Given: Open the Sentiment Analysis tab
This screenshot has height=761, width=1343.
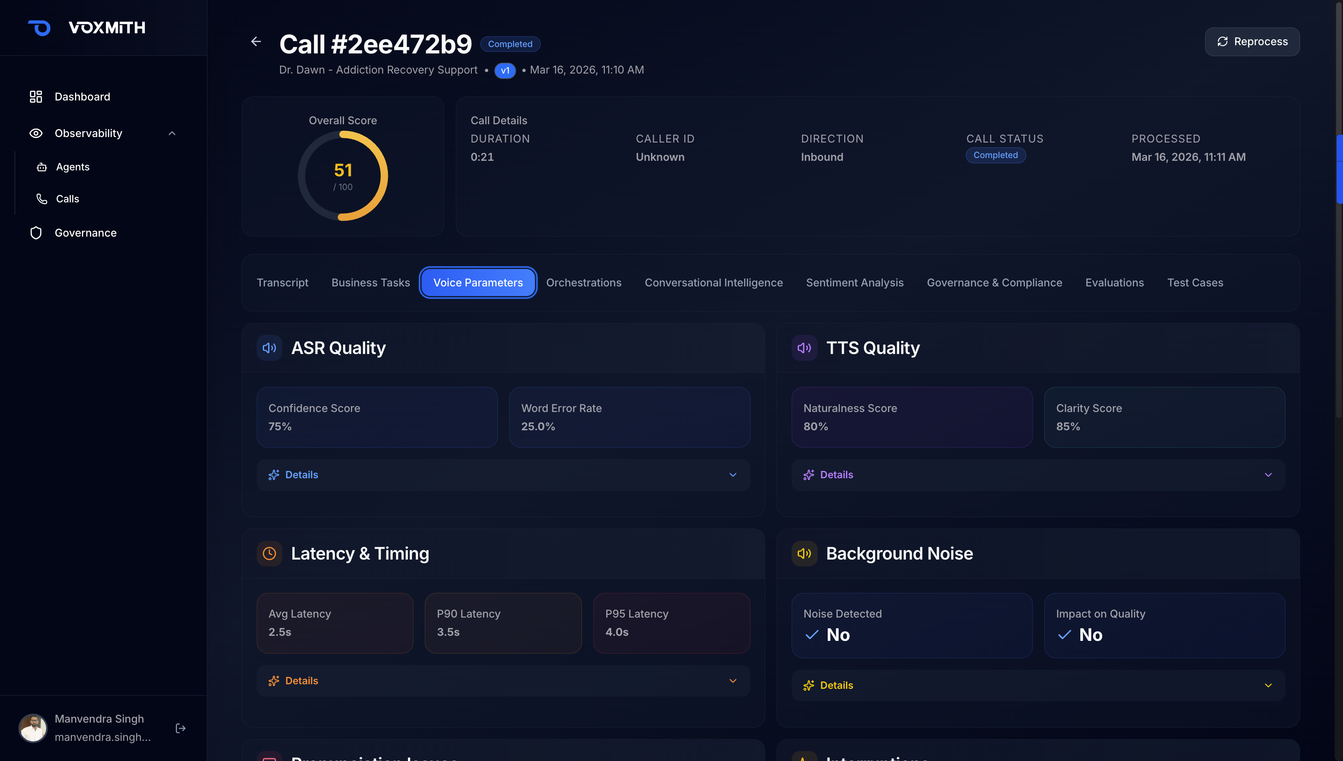Looking at the screenshot, I should coord(854,283).
